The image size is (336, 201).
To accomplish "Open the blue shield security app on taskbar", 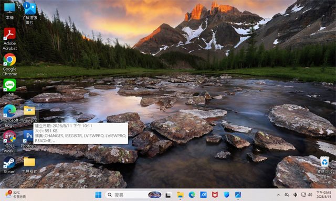I will [226, 195].
